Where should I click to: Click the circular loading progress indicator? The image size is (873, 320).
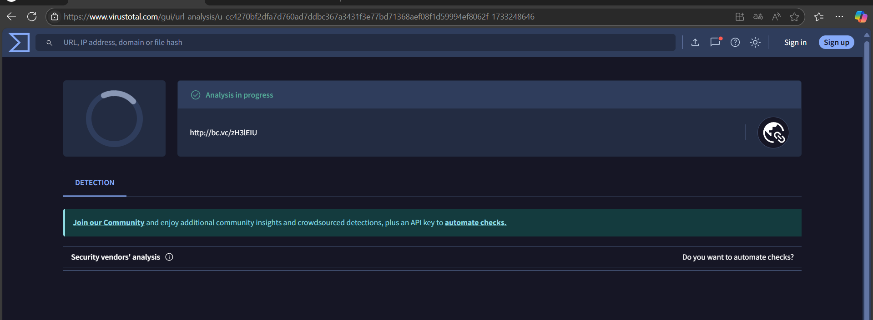114,118
